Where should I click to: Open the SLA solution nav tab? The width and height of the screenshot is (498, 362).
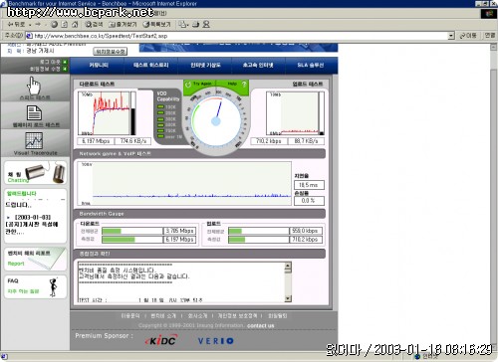click(311, 66)
